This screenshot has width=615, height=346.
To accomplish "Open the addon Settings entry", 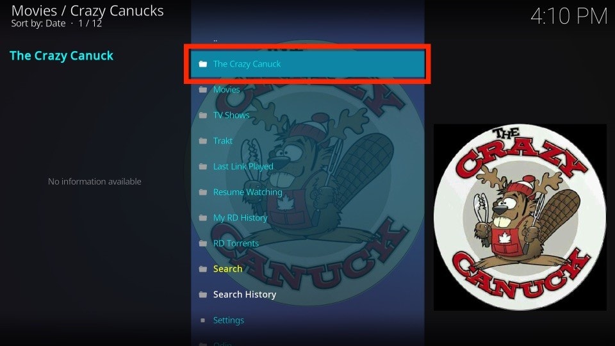I will [x=307, y=320].
